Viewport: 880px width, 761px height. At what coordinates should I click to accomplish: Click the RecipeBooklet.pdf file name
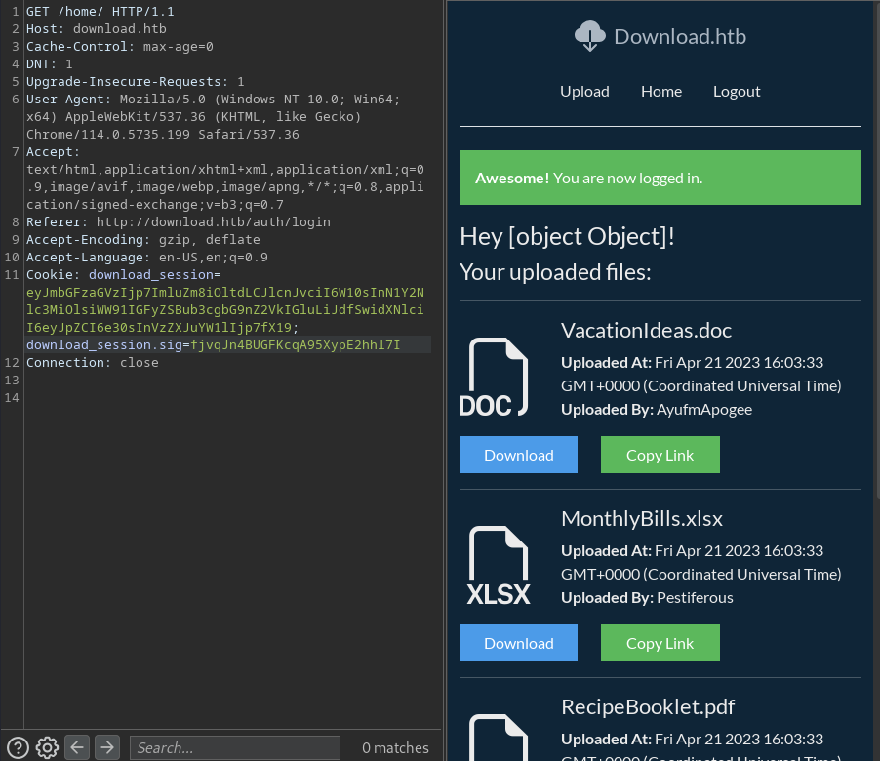pyautogui.click(x=648, y=707)
